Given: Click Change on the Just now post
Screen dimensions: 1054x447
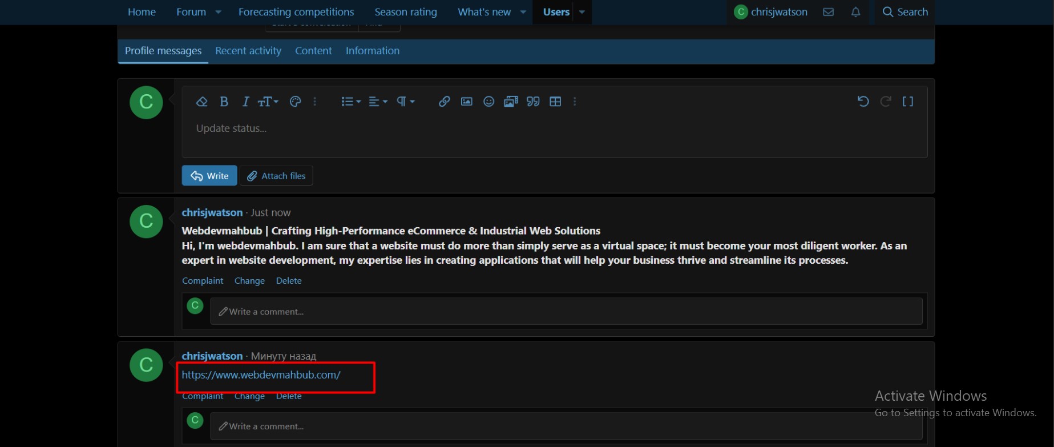Looking at the screenshot, I should click(249, 281).
